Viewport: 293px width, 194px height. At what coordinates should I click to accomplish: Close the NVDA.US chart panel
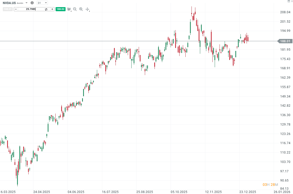(x=292, y=1)
